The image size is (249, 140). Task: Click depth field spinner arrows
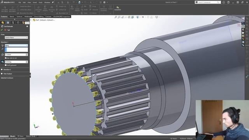27,54
